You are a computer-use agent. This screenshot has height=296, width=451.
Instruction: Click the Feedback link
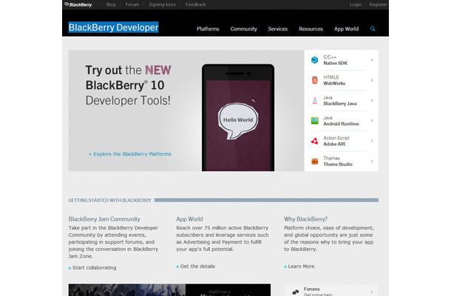196,4
